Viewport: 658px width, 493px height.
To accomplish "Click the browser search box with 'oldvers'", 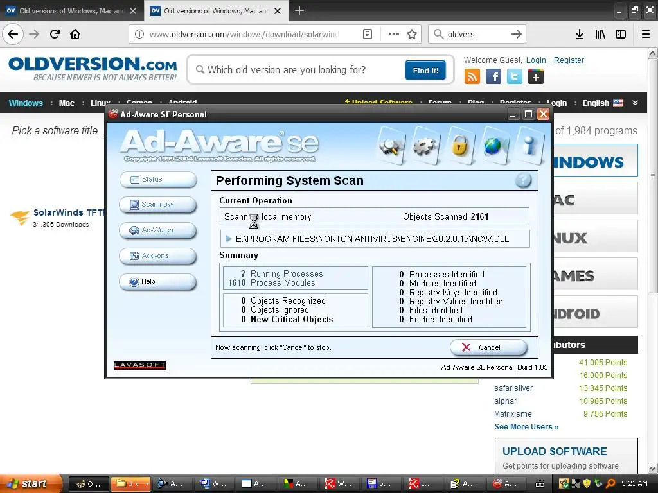I will tap(476, 34).
